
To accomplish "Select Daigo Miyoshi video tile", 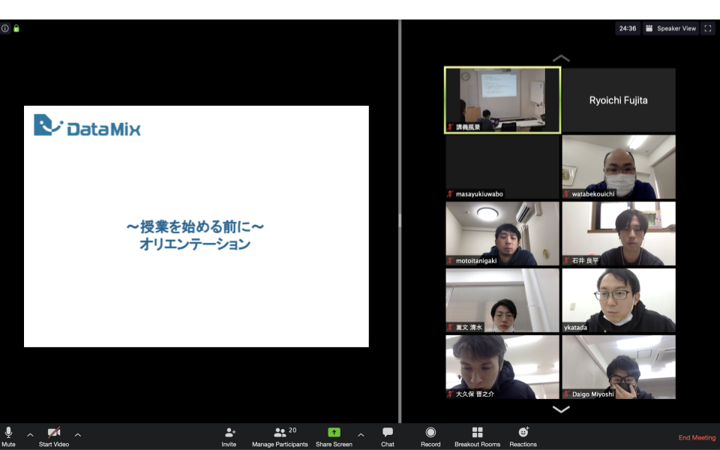I will [x=619, y=367].
